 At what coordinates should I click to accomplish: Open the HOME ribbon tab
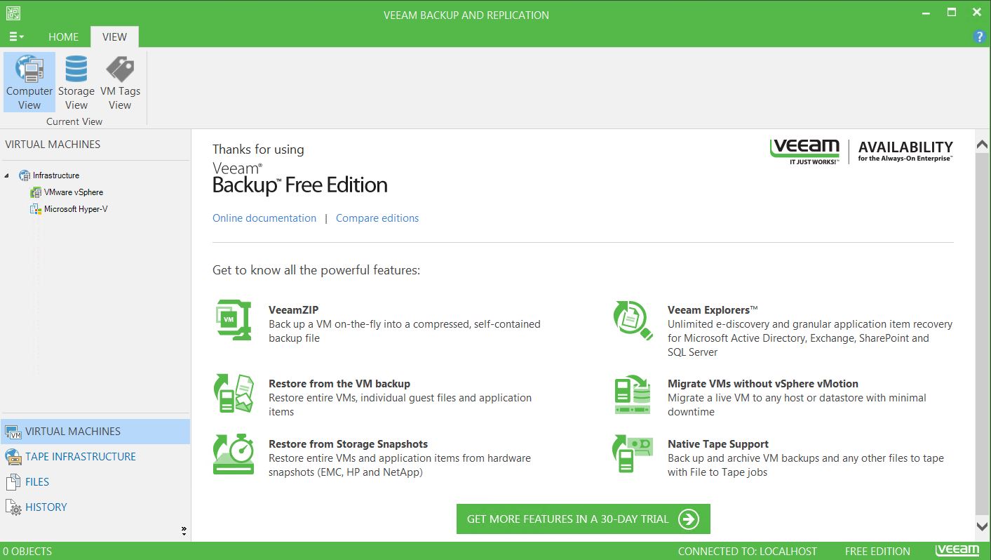(63, 36)
